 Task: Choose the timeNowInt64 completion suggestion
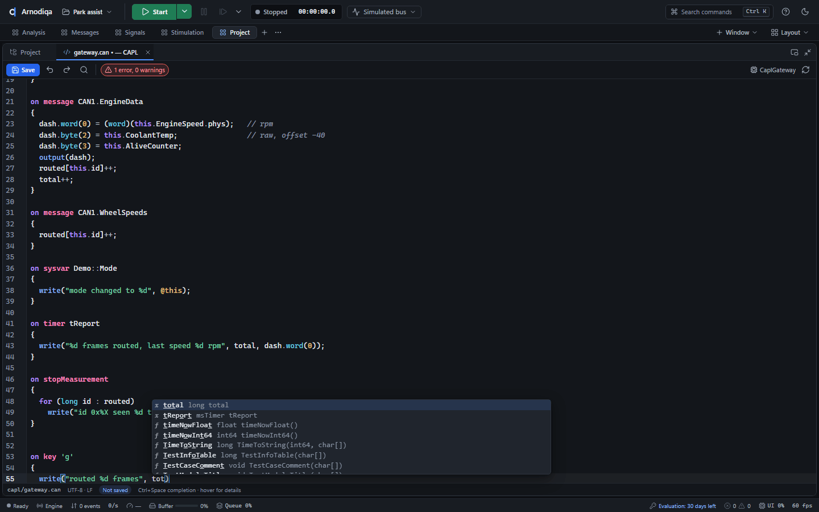351,435
